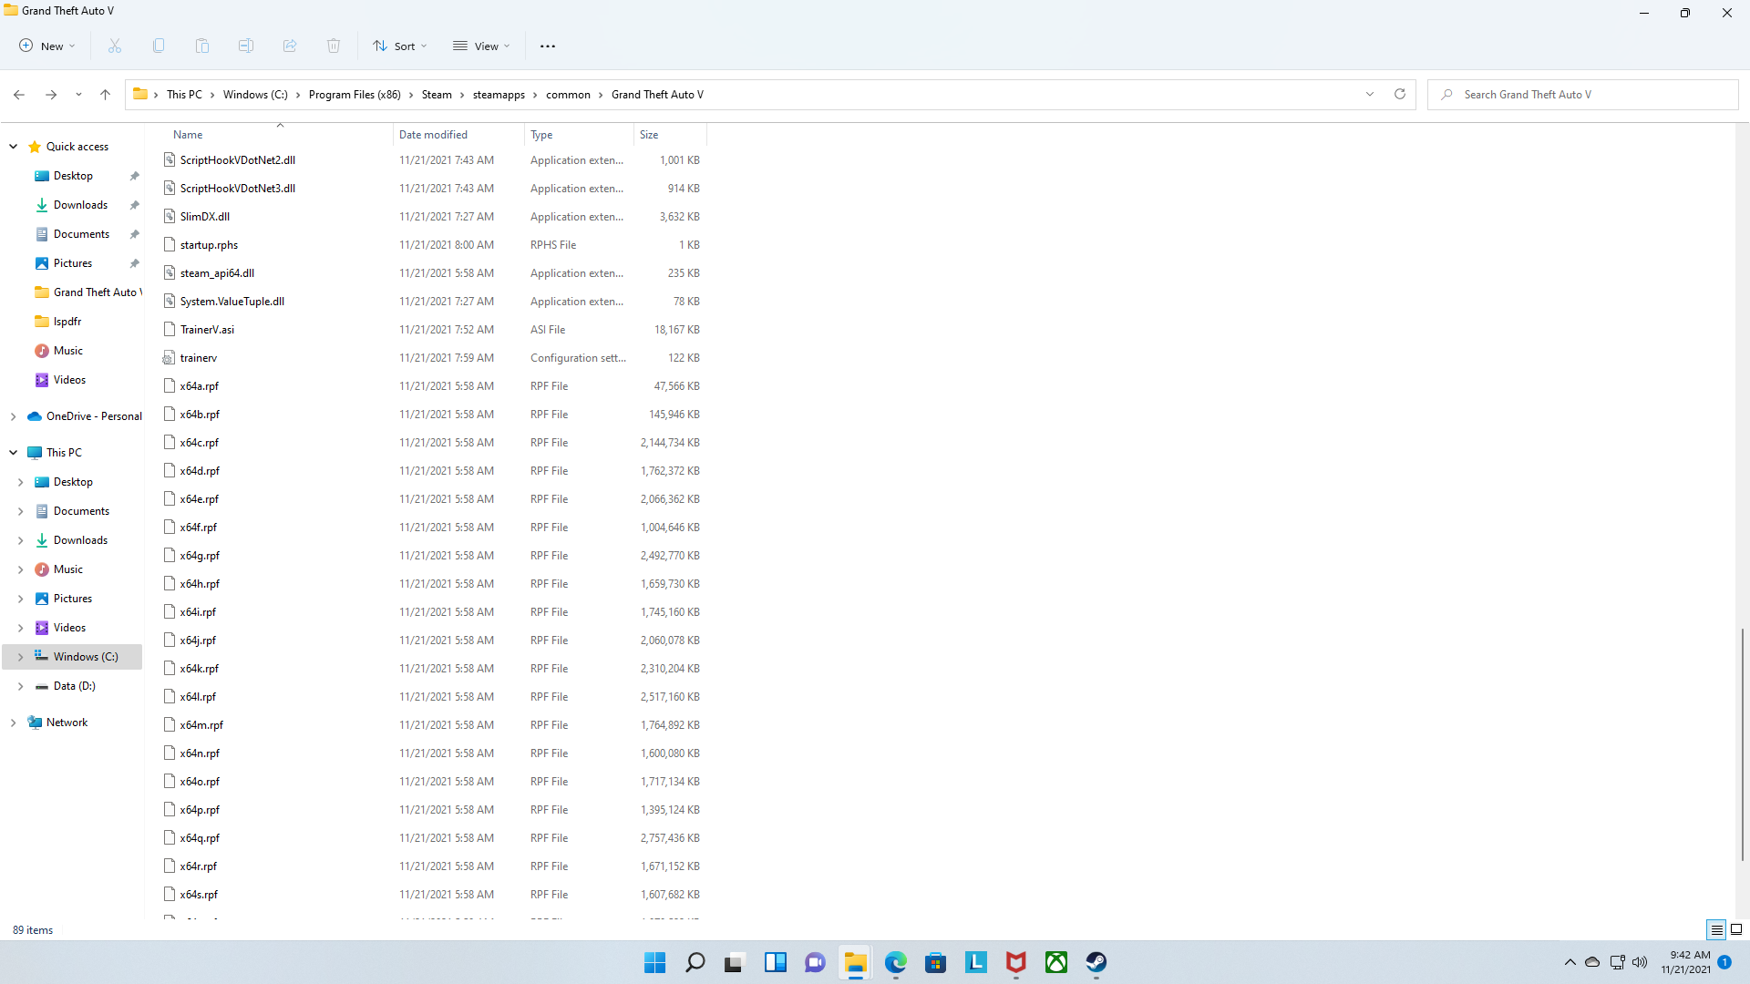The width and height of the screenshot is (1750, 984).
Task: Refresh the current folder view
Action: coord(1400,94)
